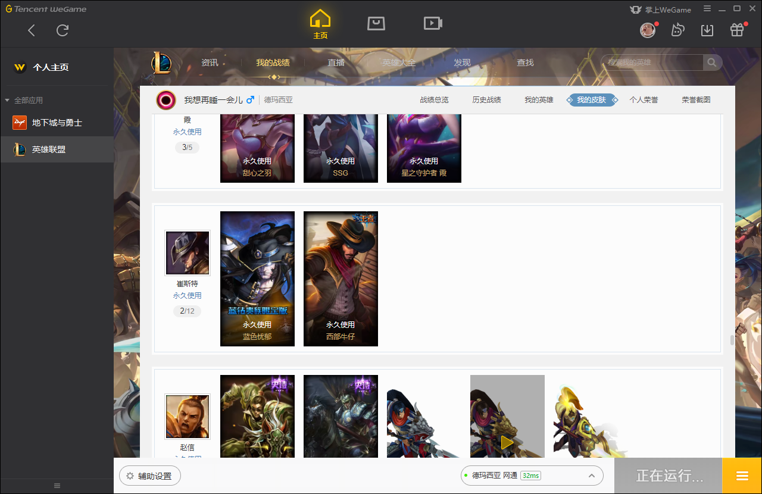Play the 赵信 skin video preview
Screen dimensions: 762x494
coord(507,442)
